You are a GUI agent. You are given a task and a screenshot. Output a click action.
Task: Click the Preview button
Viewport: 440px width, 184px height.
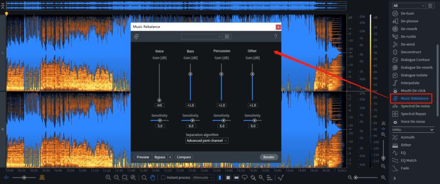(143, 157)
